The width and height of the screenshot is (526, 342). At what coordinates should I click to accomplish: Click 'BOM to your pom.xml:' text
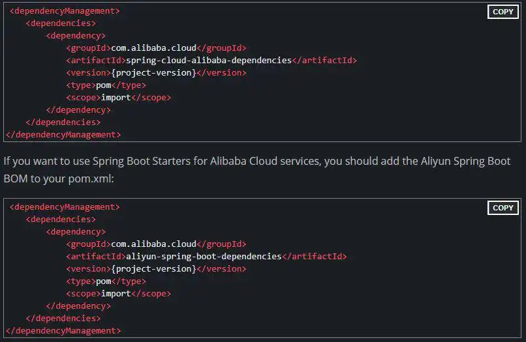(59, 178)
